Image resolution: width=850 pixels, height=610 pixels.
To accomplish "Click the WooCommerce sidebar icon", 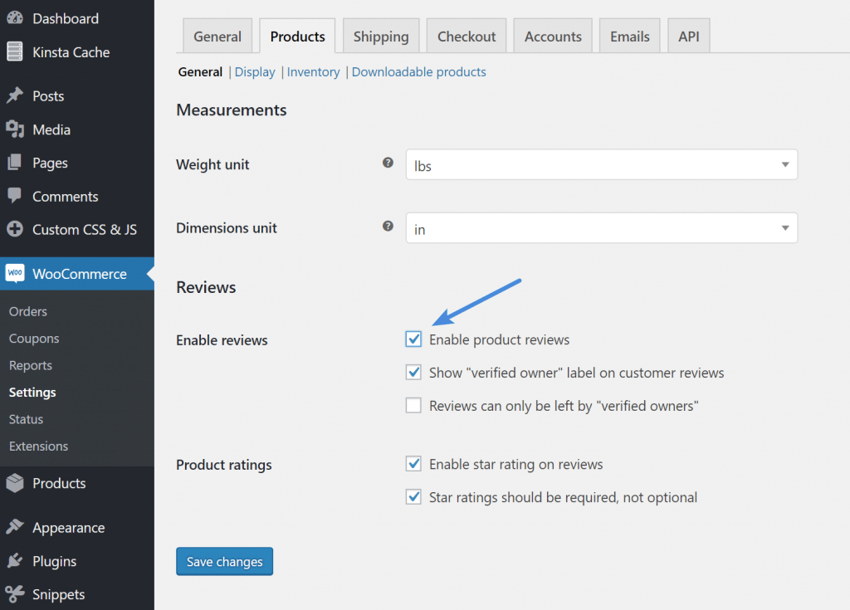I will pyautogui.click(x=14, y=272).
